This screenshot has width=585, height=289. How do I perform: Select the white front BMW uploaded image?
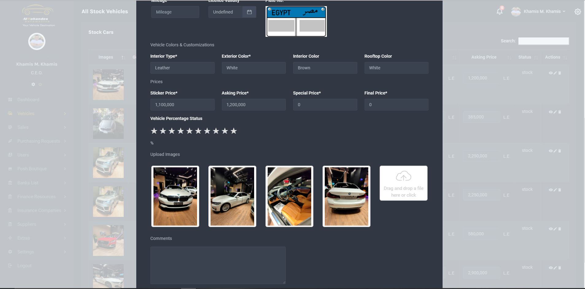pos(175,196)
